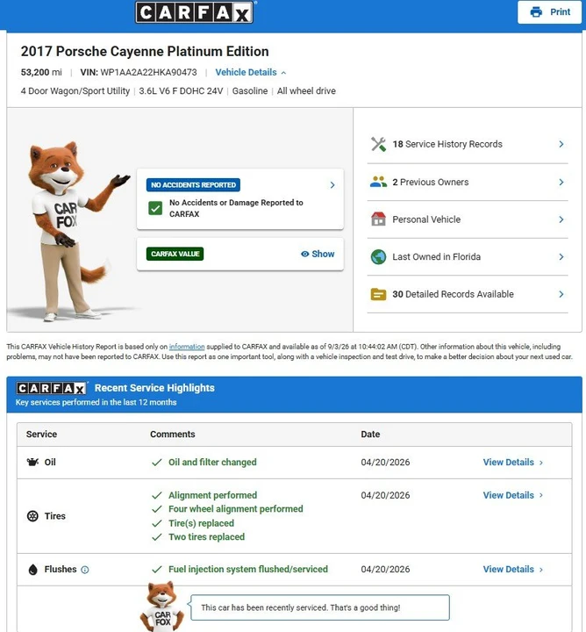Print the vehicle report
This screenshot has height=632, width=586.
549,12
